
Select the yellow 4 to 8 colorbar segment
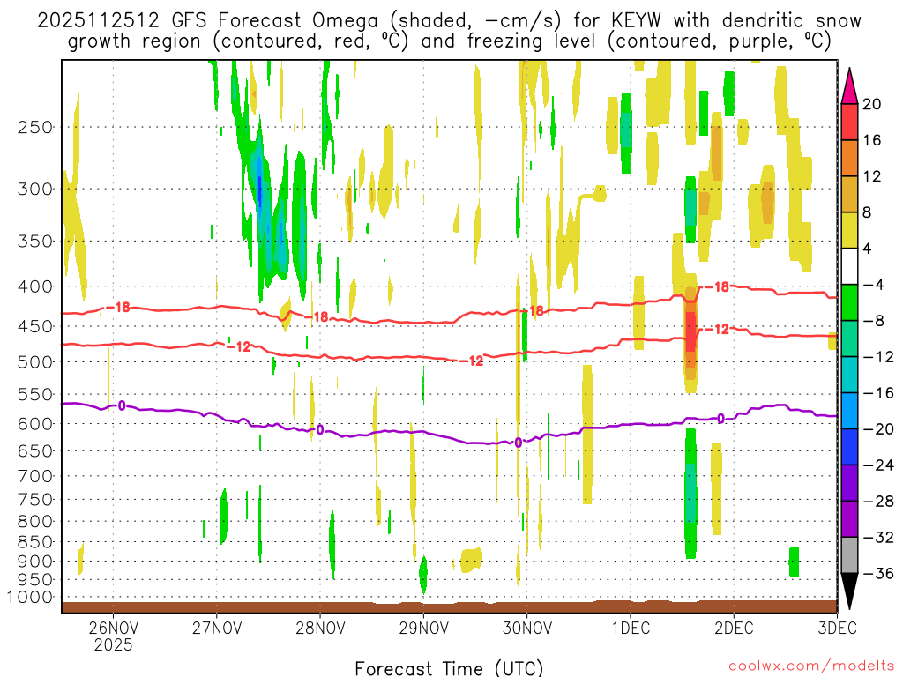pyautogui.click(x=849, y=230)
